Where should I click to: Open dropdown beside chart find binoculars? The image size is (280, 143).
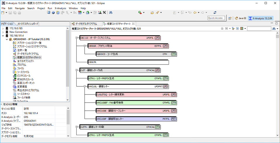pos(277,28)
